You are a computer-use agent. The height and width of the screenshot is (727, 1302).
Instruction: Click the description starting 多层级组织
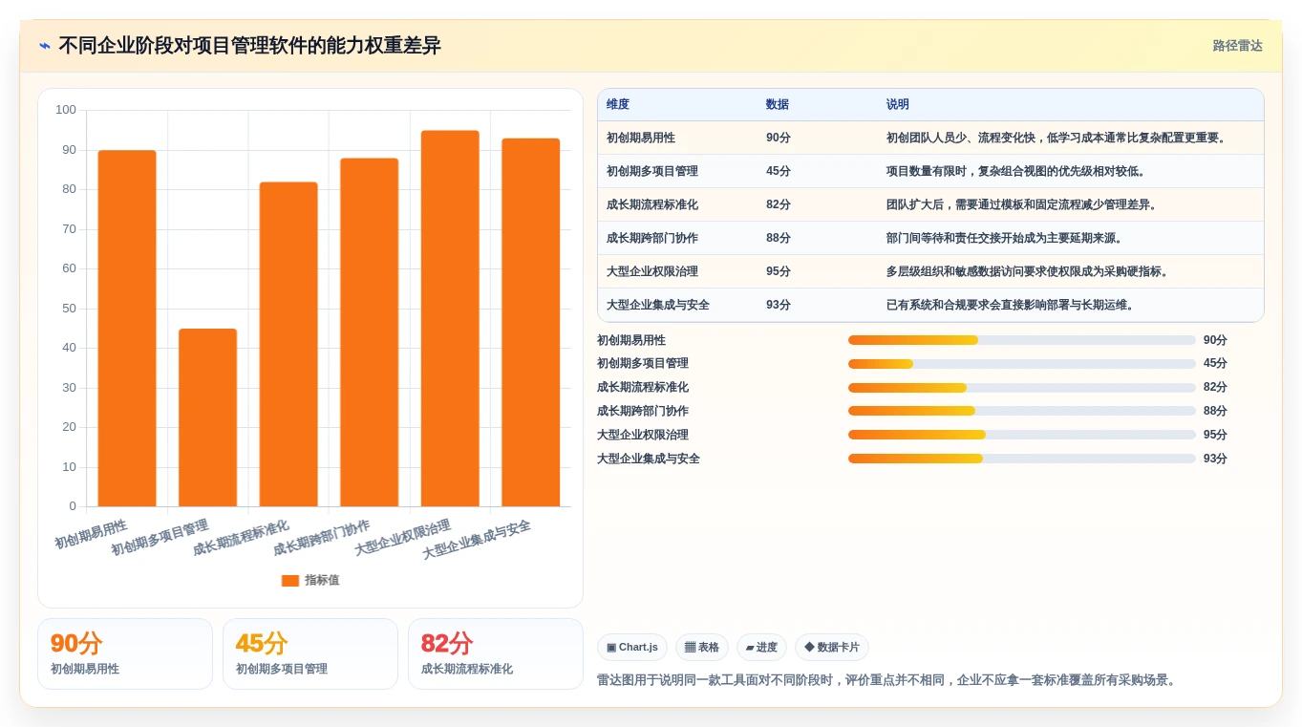(x=1028, y=271)
